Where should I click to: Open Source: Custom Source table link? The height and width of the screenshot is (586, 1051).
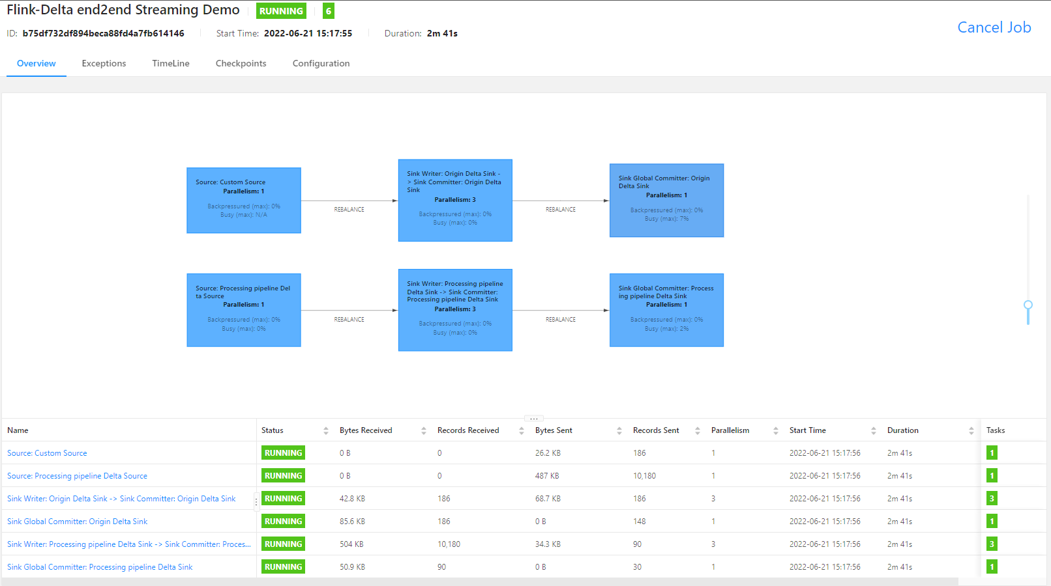(47, 453)
